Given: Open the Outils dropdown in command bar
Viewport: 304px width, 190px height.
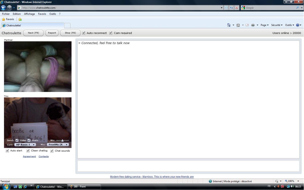Looking at the screenshot, I should point(290,25).
